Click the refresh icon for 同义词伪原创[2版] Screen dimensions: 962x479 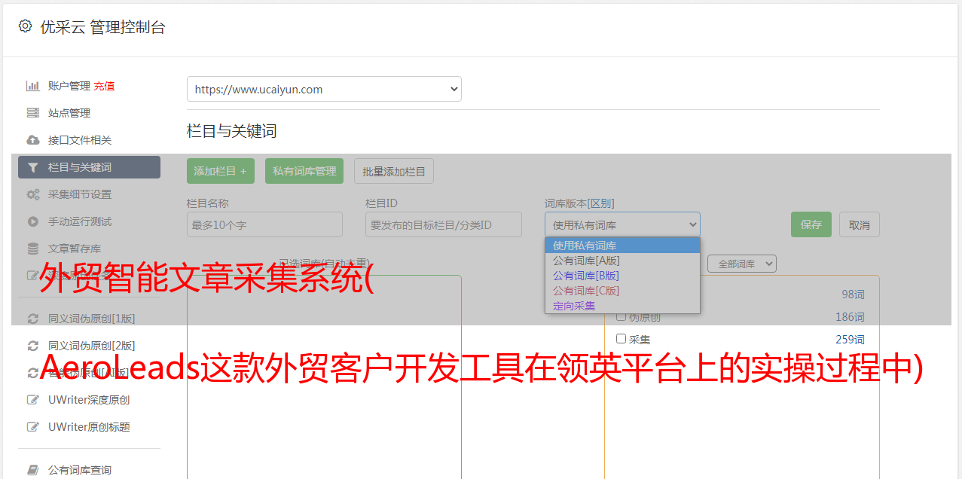click(32, 346)
